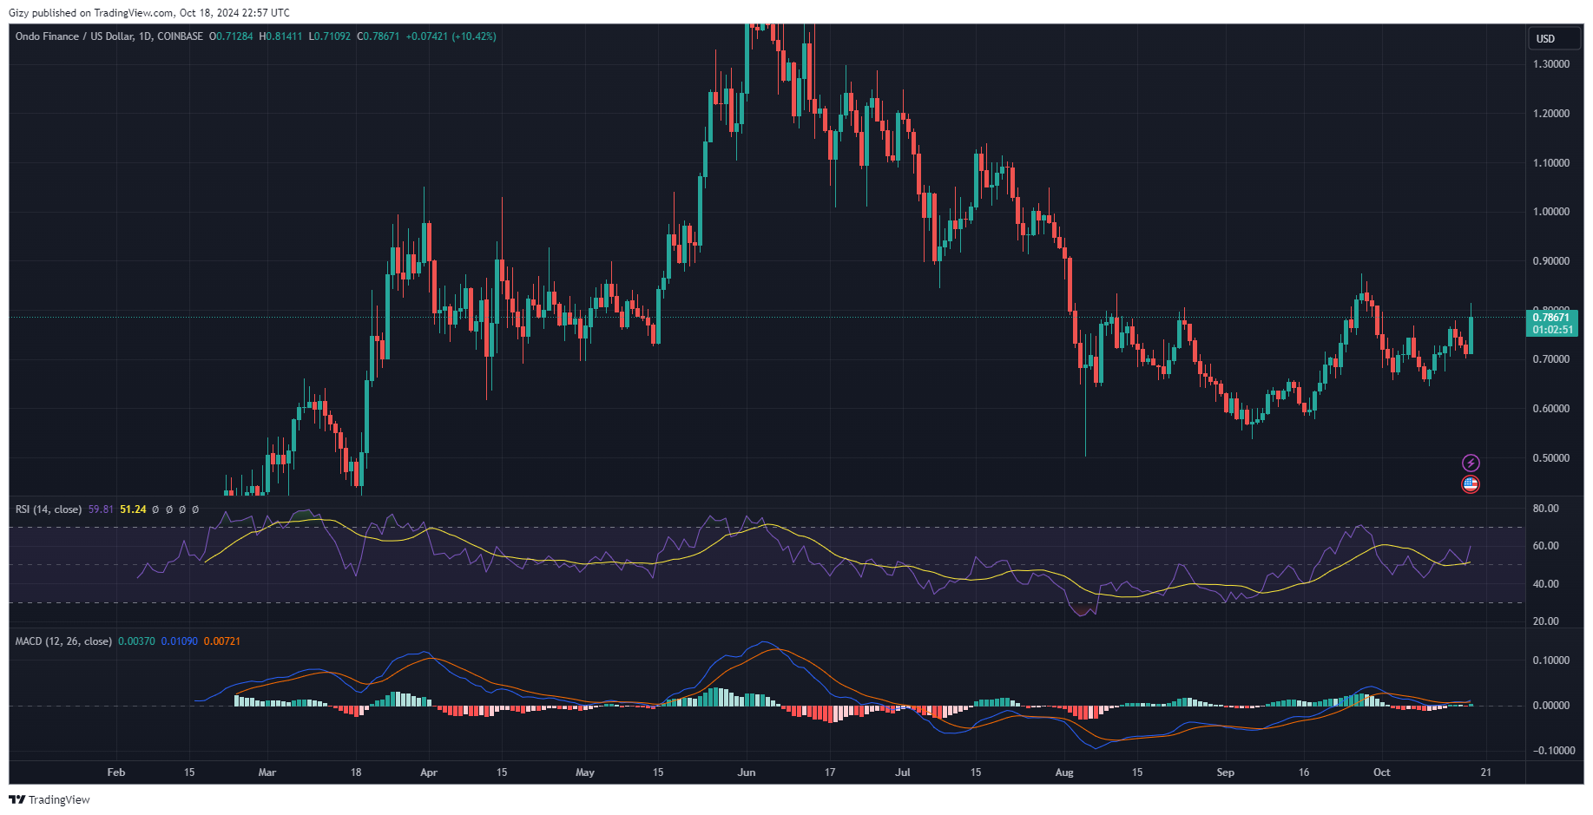The height and width of the screenshot is (815, 1593).
Task: Click the 0.50000 price axis label
Action: [1551, 458]
